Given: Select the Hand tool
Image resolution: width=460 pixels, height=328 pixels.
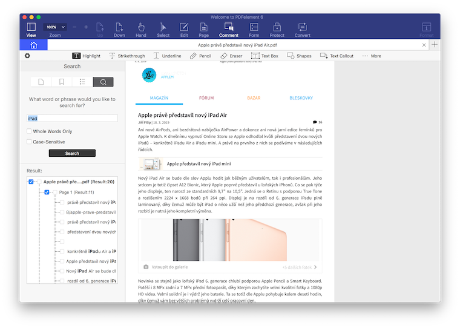Looking at the screenshot, I should click(141, 30).
